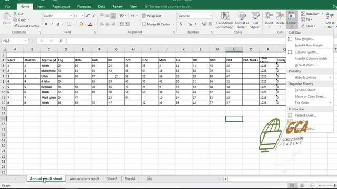Switch to Sheet3 tab

click(x=112, y=178)
